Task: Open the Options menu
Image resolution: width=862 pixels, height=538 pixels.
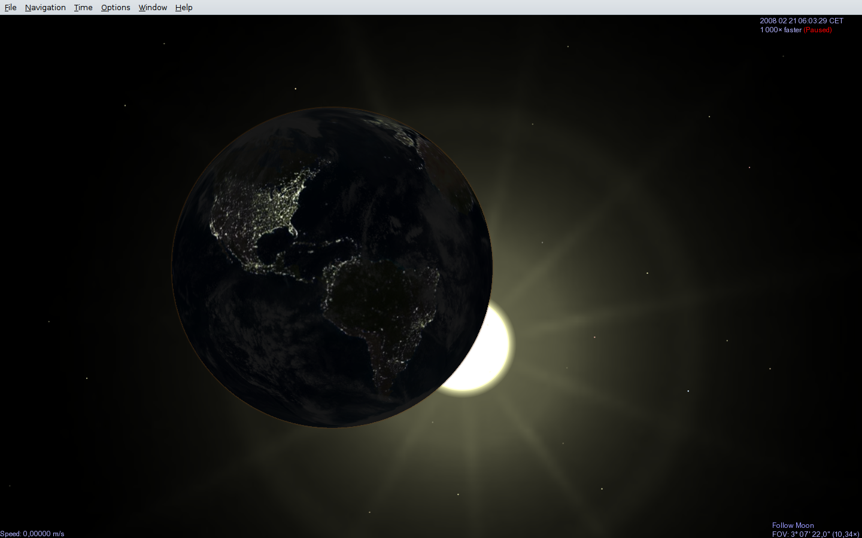Action: 116,8
